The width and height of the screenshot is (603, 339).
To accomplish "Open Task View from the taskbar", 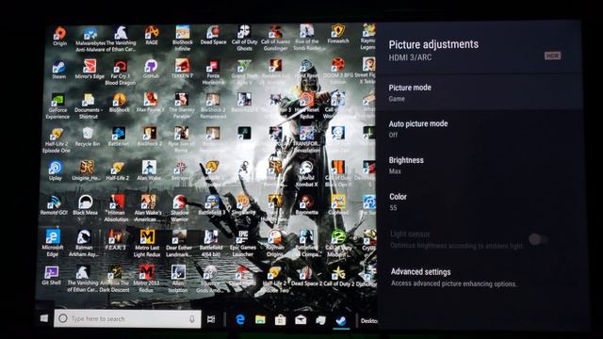I will tap(211, 319).
